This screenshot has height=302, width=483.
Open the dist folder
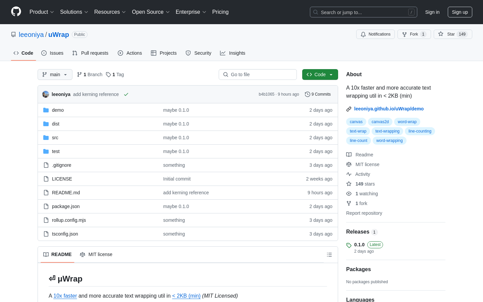56,124
